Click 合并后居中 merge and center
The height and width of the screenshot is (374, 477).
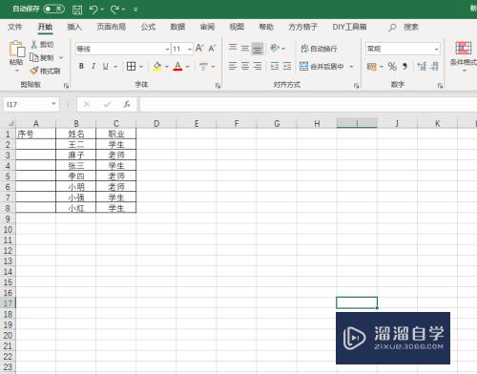click(321, 66)
